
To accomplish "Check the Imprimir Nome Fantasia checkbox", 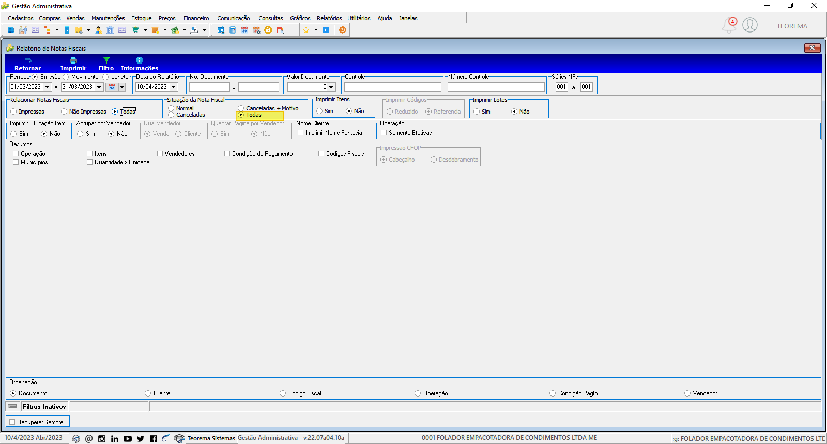I will (x=300, y=133).
